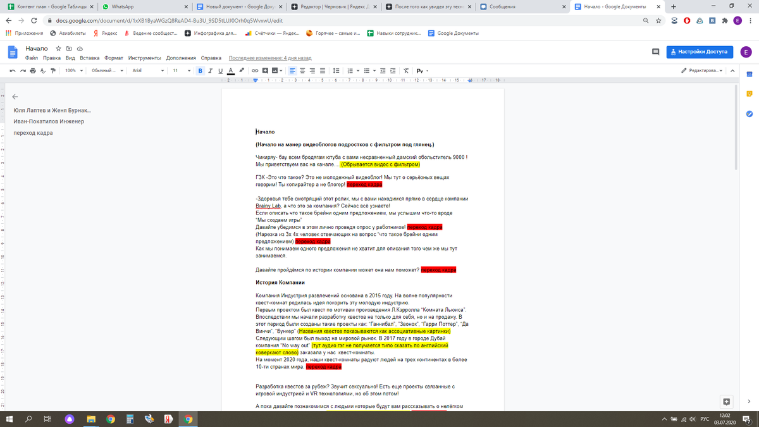Insert a link using chain icon

[256, 70]
